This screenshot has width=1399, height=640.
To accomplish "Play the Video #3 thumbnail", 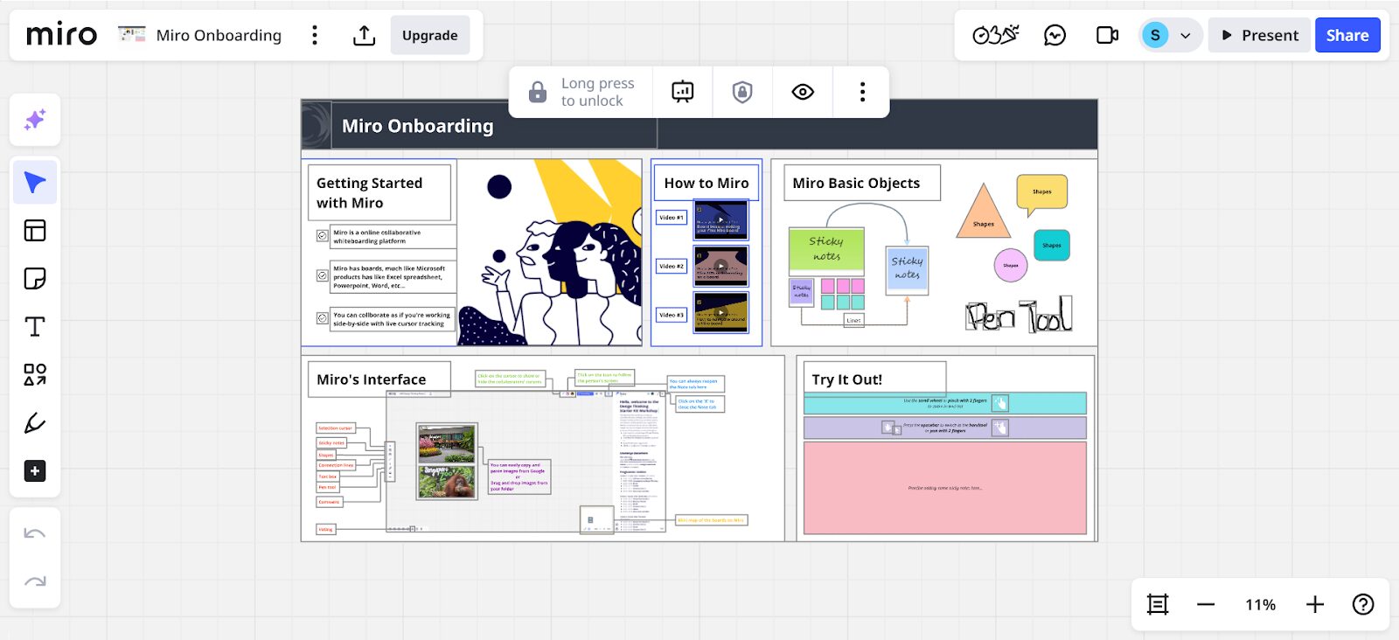I will click(x=721, y=312).
